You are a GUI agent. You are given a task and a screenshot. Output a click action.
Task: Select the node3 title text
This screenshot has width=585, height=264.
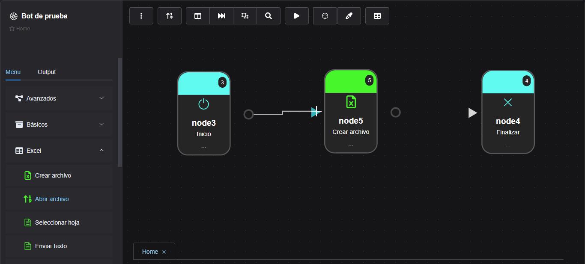204,123
